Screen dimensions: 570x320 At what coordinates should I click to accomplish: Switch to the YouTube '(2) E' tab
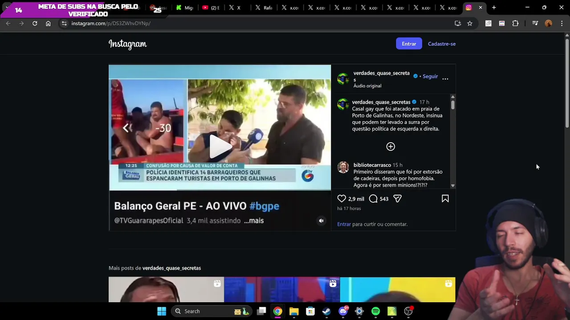coord(211,8)
